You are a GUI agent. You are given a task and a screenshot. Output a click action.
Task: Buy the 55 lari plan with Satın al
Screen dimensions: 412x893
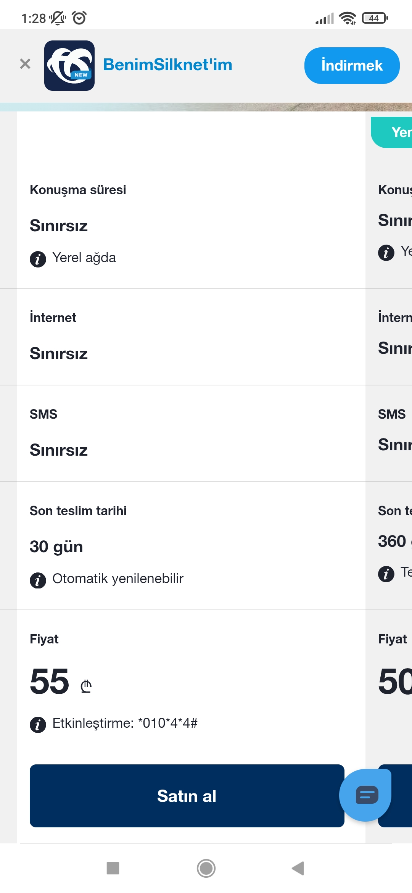(187, 796)
